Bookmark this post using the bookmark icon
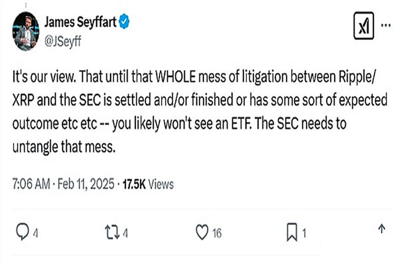 click(291, 233)
